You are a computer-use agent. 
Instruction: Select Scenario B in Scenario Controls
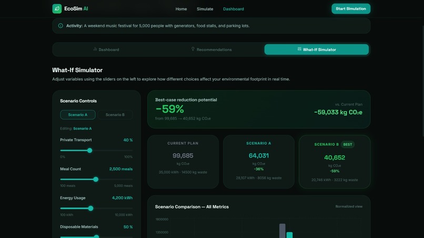pyautogui.click(x=115, y=115)
